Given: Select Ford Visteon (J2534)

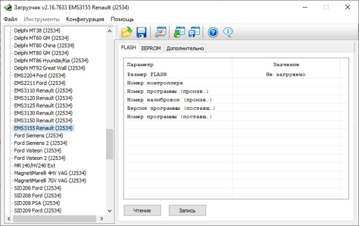Looking at the screenshot, I should click(38, 150).
